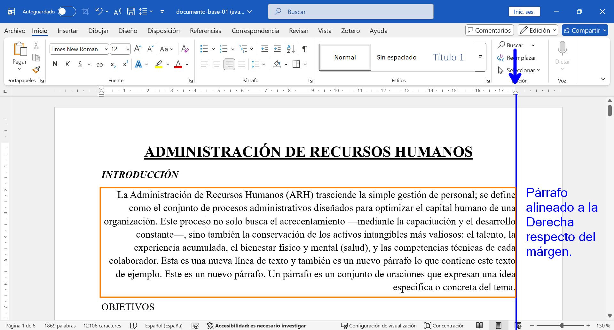Viewport: 614px width, 330px height.
Task: Click the Comentarios button
Action: tap(489, 30)
